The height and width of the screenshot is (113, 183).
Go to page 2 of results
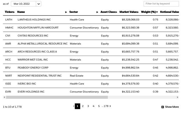click(83, 106)
